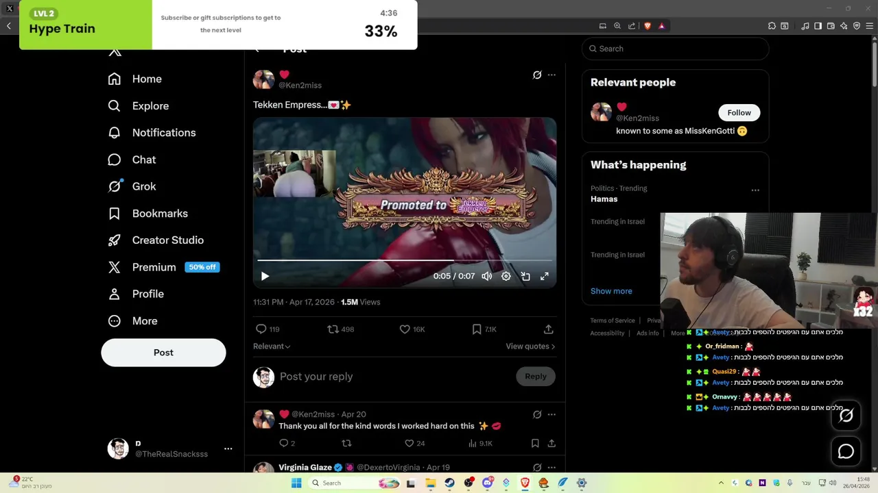878x493 pixels.
Task: Click the Notifications bell icon
Action: (115, 132)
